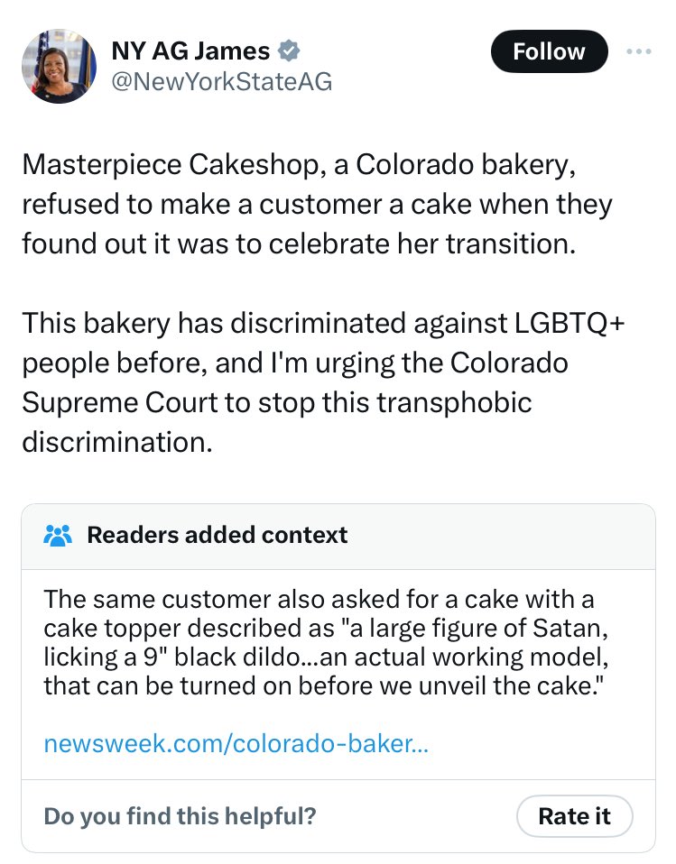Image resolution: width=676 pixels, height=864 pixels.
Task: Click the Do you find this helpful prompt
Action: [x=180, y=816]
